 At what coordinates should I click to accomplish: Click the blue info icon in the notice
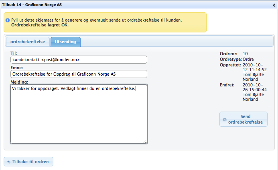(x=7, y=20)
